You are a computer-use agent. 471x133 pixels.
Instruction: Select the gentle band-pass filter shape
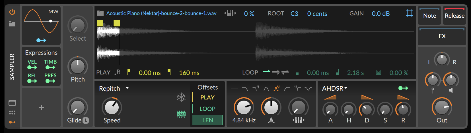266,89
